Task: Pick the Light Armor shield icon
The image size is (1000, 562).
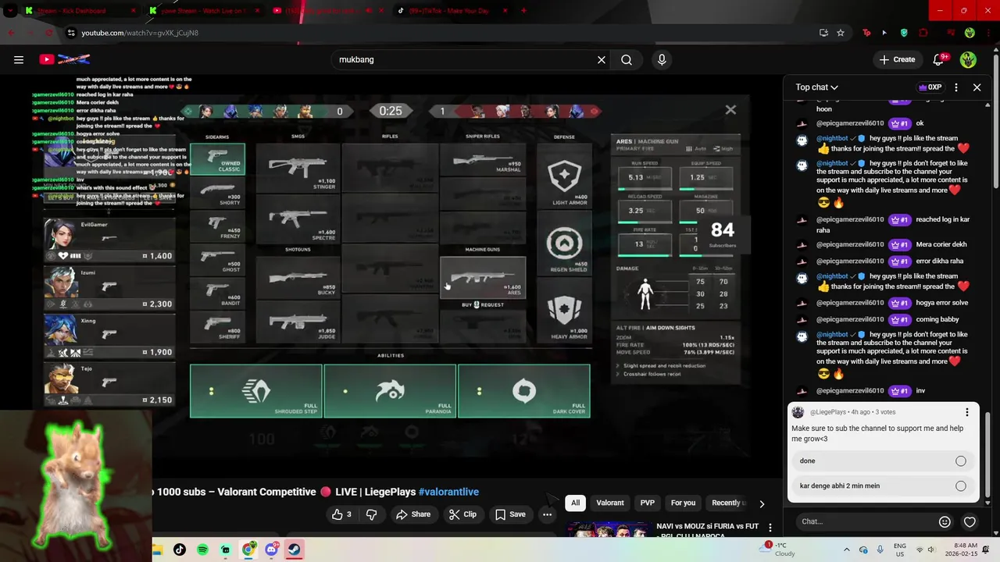Action: pyautogui.click(x=564, y=176)
